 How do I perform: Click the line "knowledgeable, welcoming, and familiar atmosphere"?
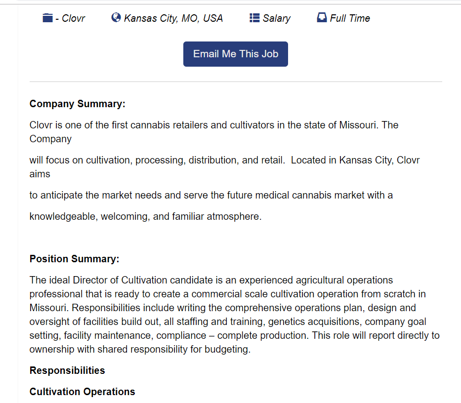(x=145, y=216)
